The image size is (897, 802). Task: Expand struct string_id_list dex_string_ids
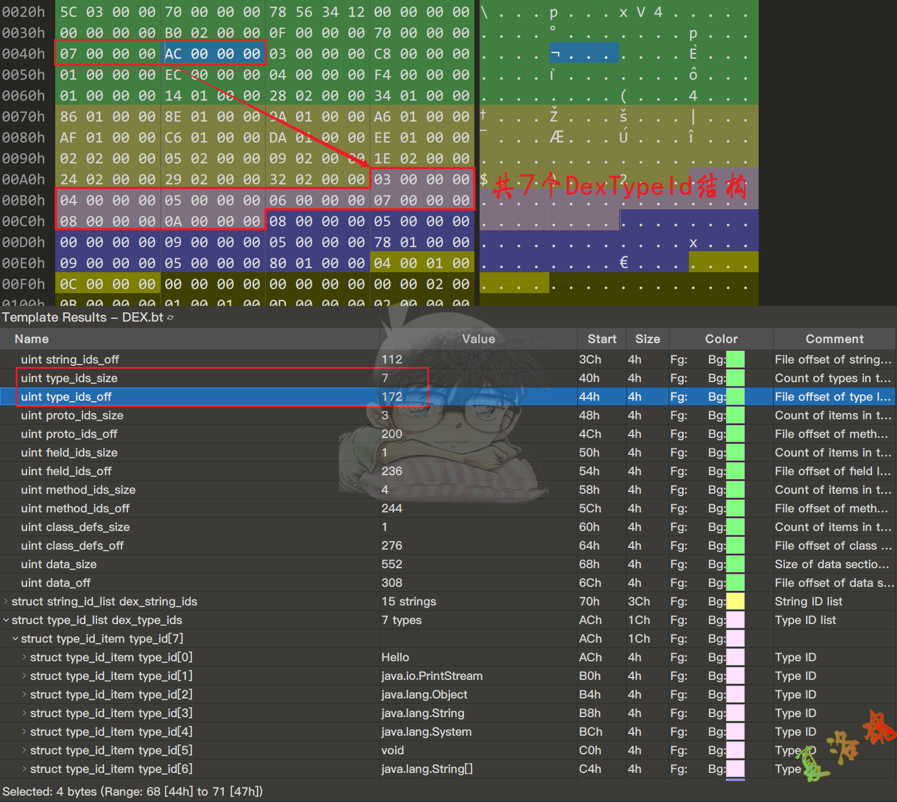point(6,601)
